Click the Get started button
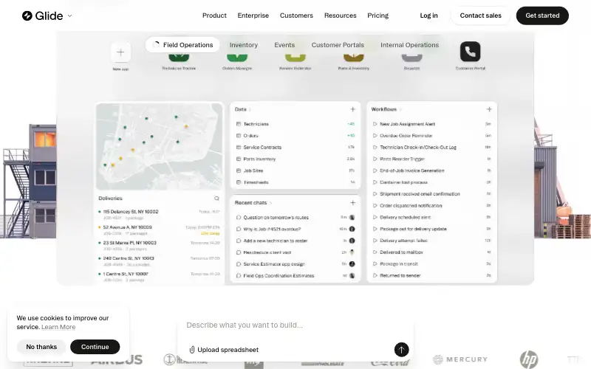 tap(542, 15)
